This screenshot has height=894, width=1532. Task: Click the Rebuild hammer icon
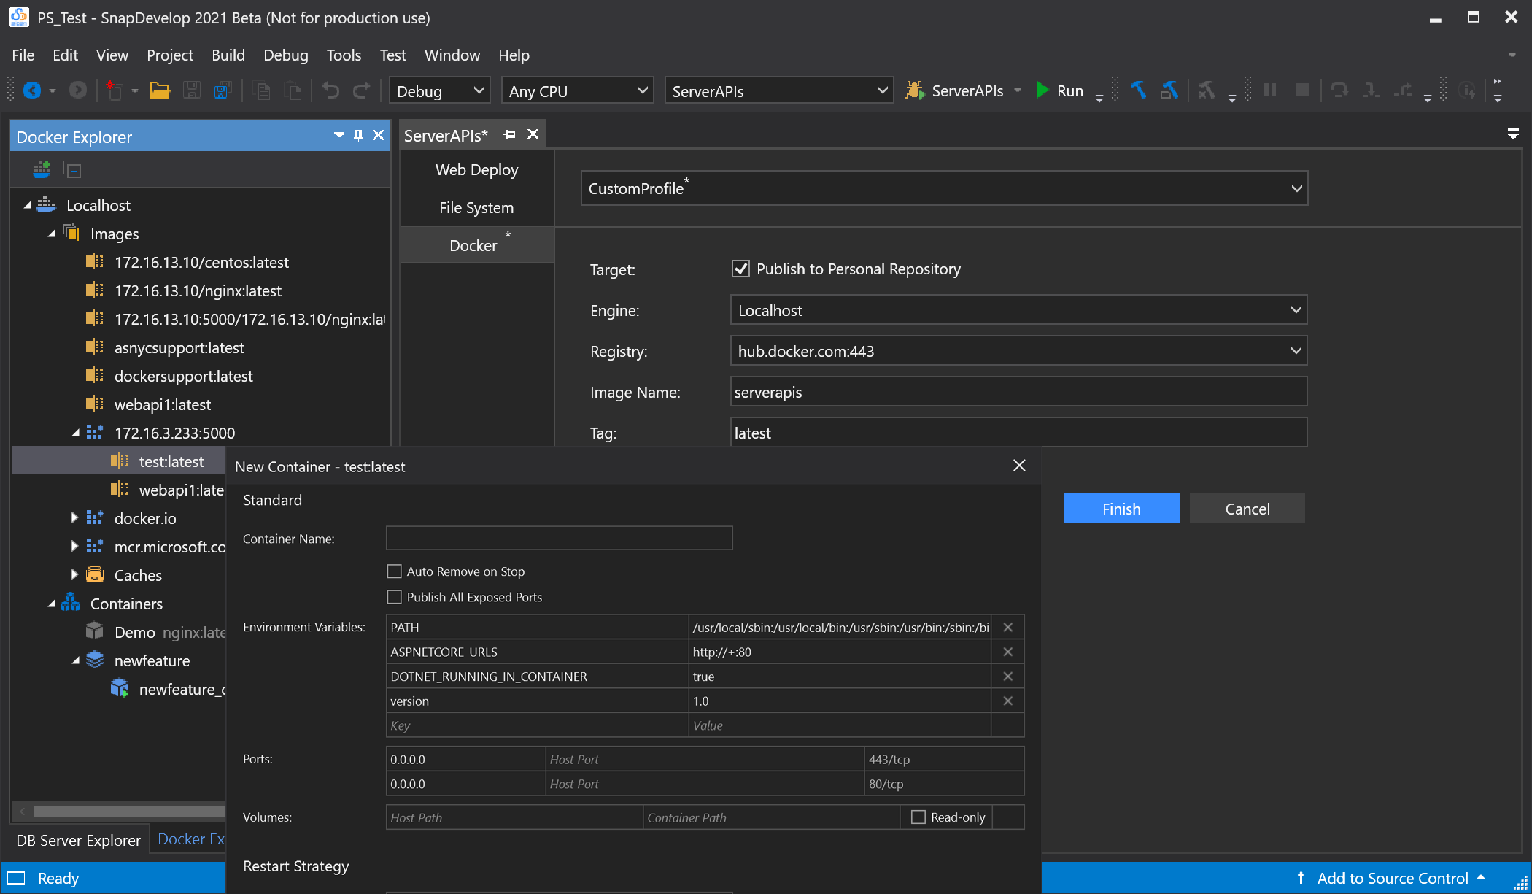tap(1169, 90)
